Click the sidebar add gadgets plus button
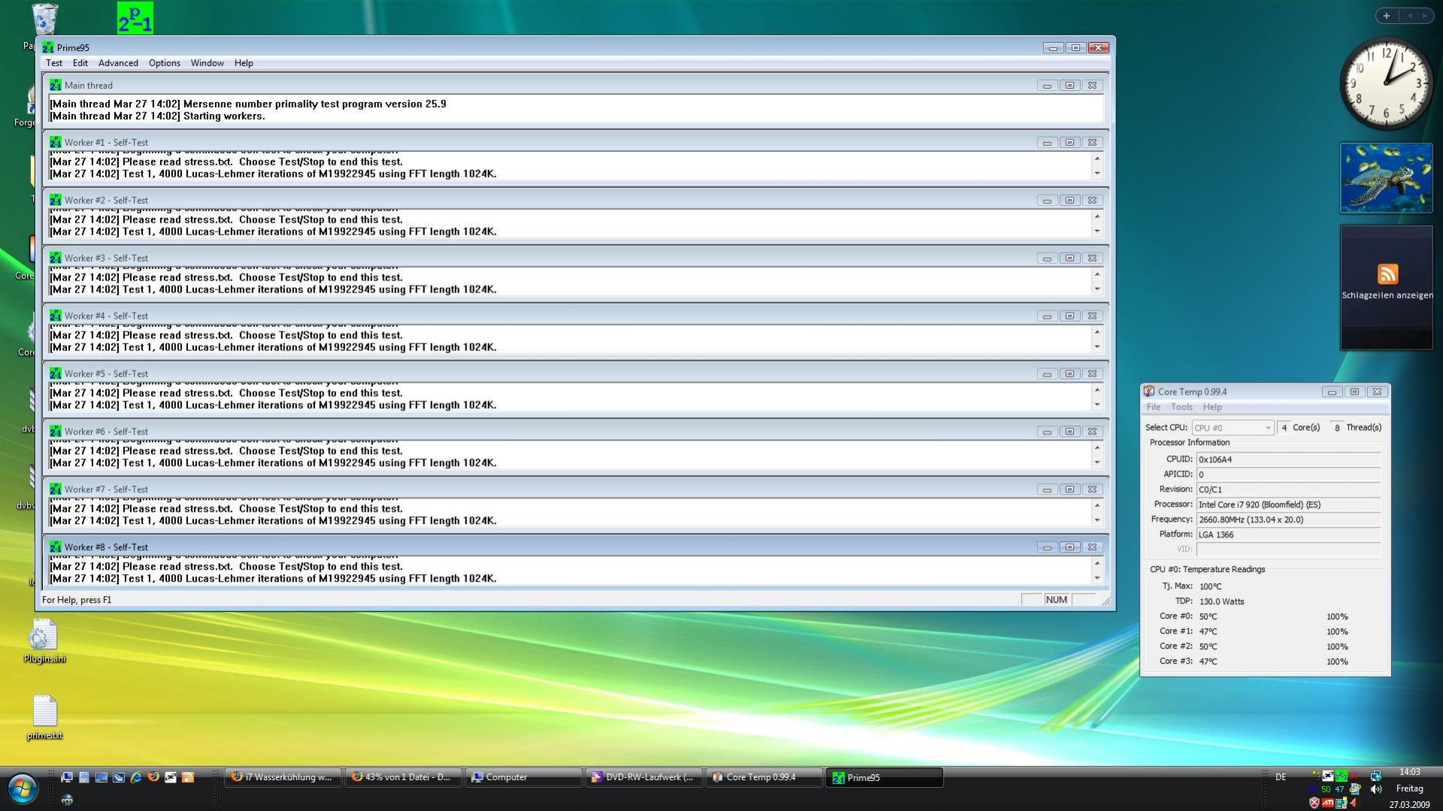The width and height of the screenshot is (1443, 811). click(1387, 16)
